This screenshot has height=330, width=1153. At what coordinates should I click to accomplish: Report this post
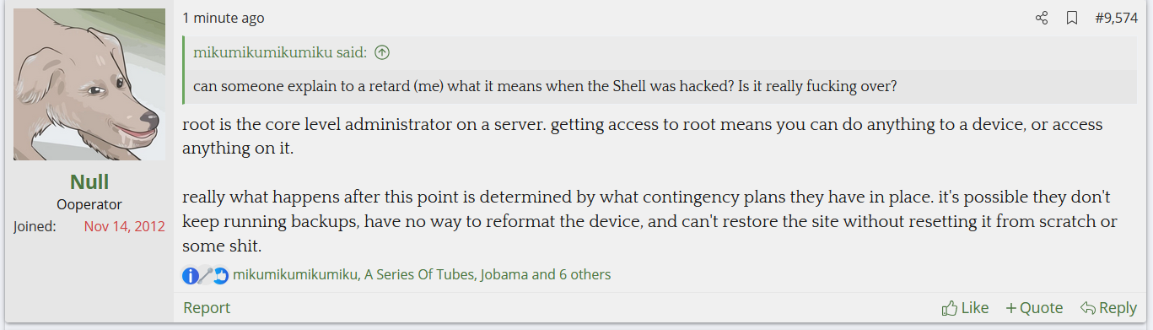pyautogui.click(x=207, y=307)
